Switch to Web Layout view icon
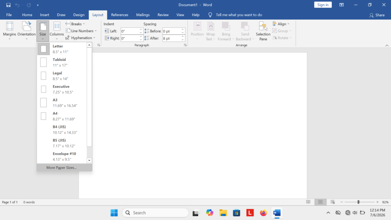391x220 pixels. tap(333, 202)
